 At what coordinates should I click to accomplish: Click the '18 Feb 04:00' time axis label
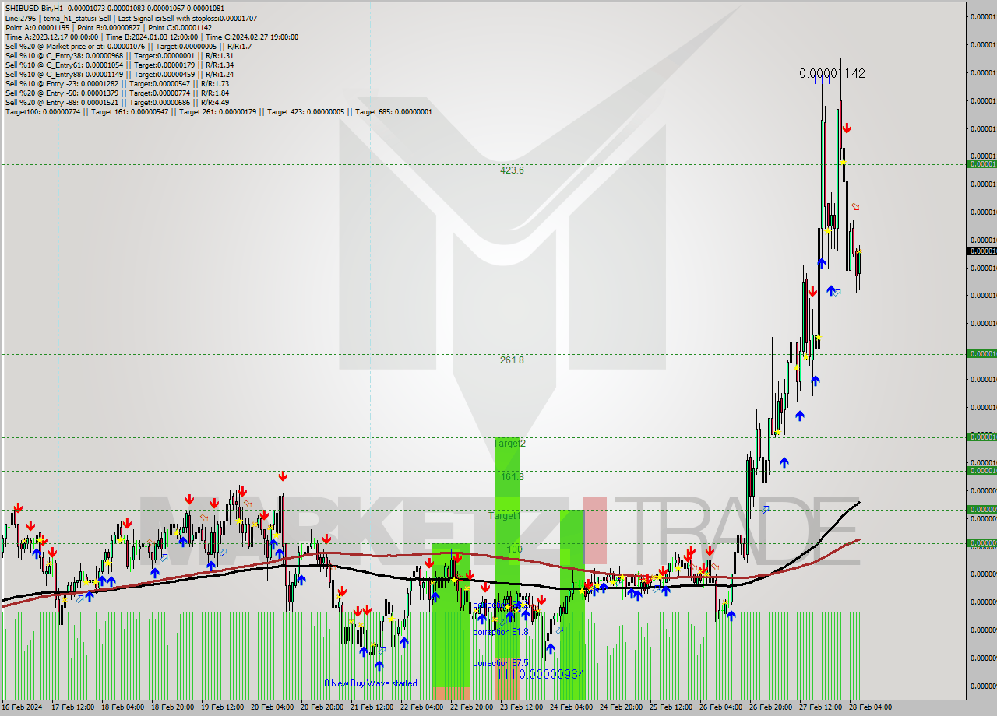pyautogui.click(x=122, y=707)
